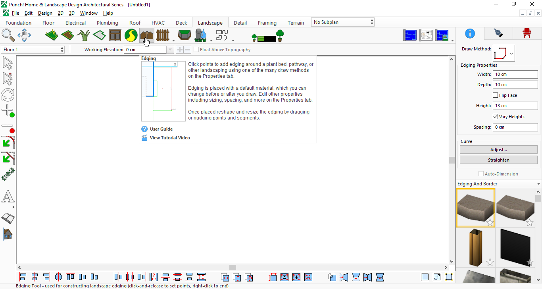Click the Straighten button

coord(499,160)
